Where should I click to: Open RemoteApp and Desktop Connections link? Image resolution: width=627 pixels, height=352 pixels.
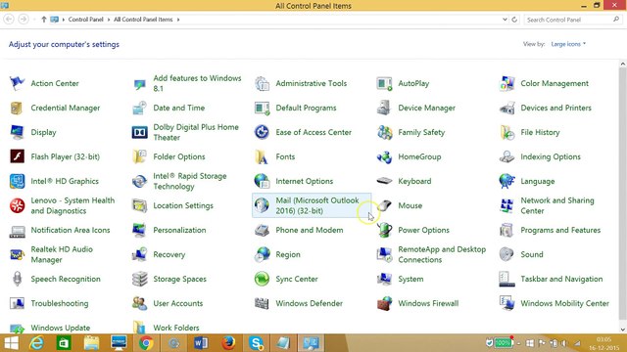[442, 254]
